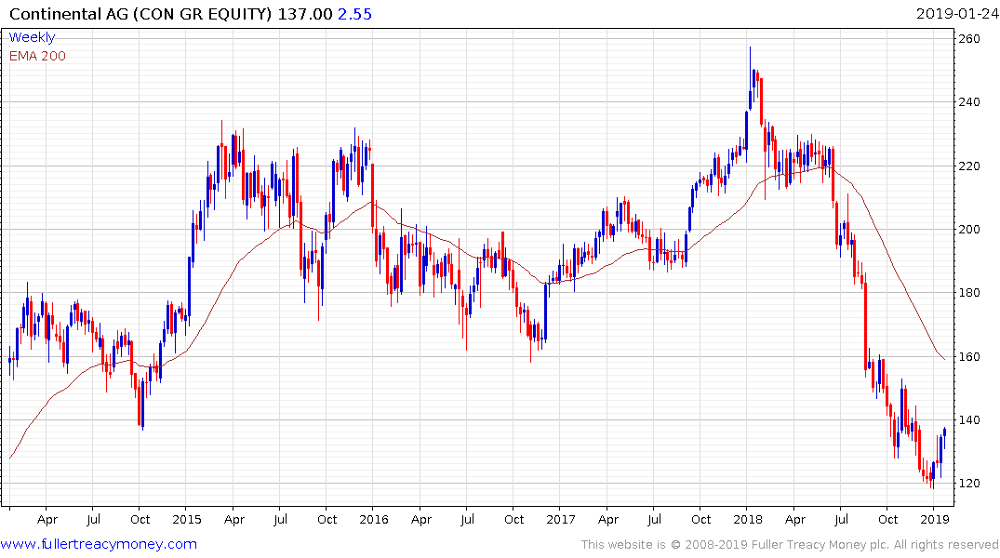This screenshot has width=1000, height=558.
Task: Click the 240 price axis label
Action: [969, 102]
